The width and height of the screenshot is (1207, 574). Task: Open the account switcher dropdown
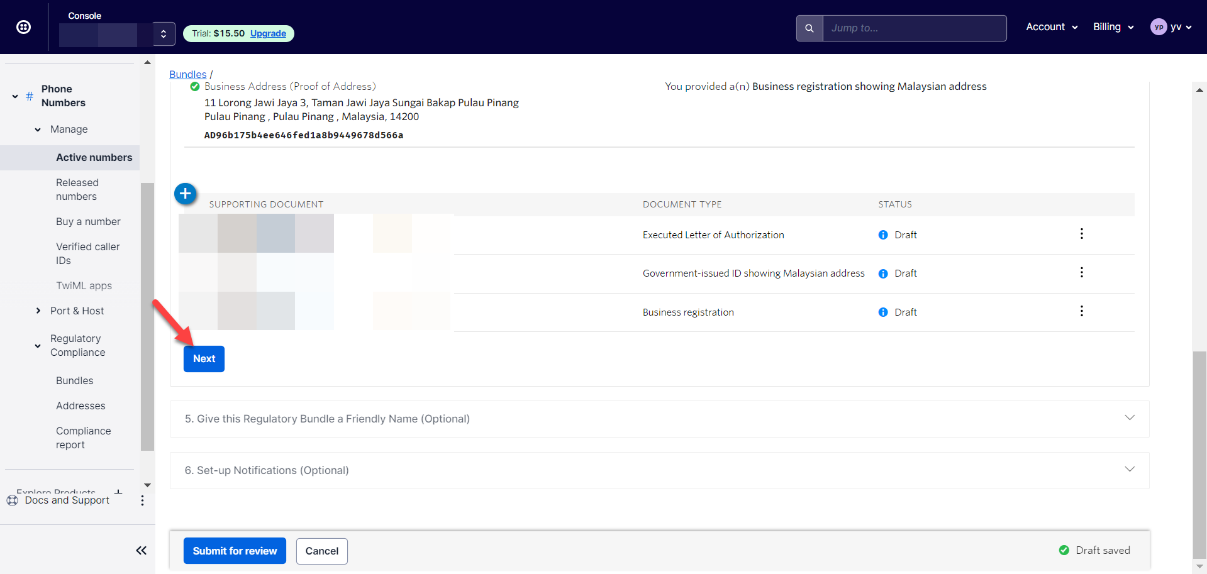[x=164, y=34]
